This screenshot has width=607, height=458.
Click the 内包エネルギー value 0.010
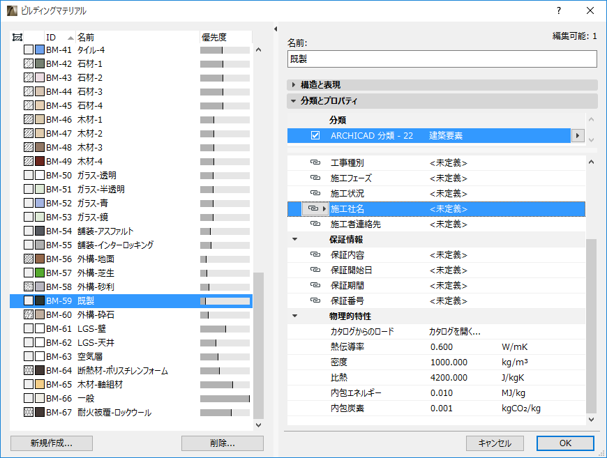(x=442, y=392)
